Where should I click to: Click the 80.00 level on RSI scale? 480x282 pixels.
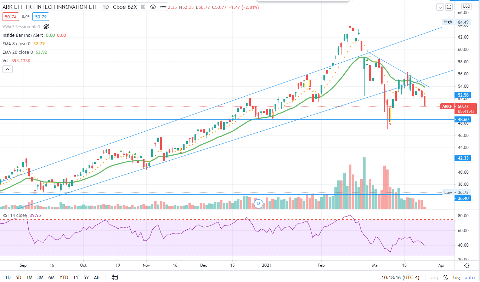(x=463, y=215)
